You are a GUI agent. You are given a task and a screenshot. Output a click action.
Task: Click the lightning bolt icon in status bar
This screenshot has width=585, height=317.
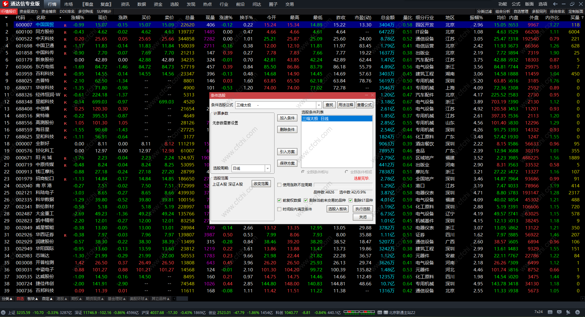[577, 312]
